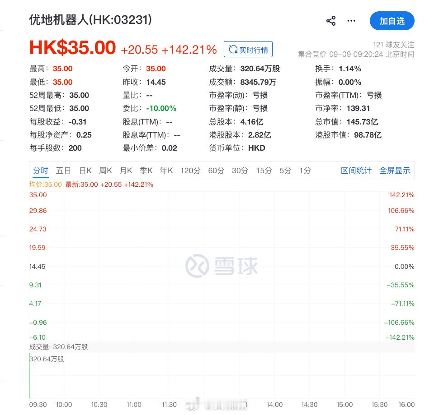Choose the 15分 interval tab

coord(264,171)
